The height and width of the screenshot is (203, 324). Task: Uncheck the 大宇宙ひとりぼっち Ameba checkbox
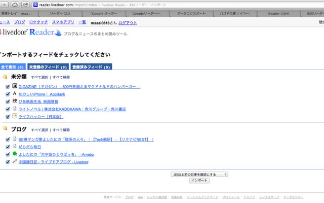tap(8, 154)
